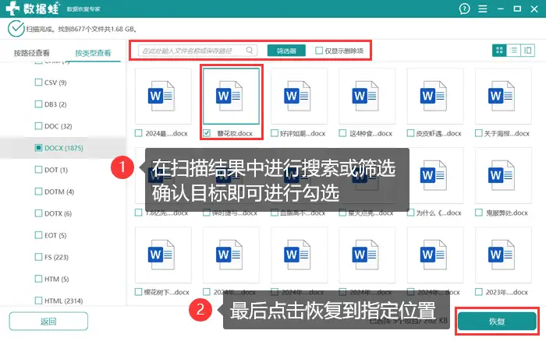
Task: Check the DOTX (6) file type box
Action: (39, 213)
